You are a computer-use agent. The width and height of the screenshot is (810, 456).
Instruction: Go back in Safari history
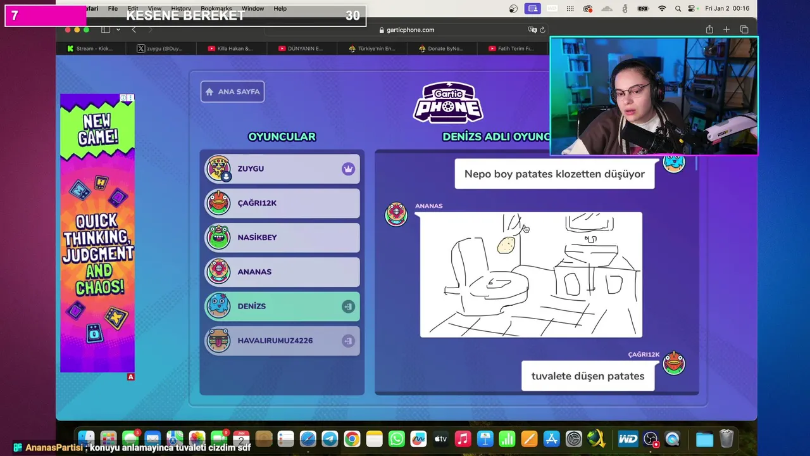click(x=134, y=30)
